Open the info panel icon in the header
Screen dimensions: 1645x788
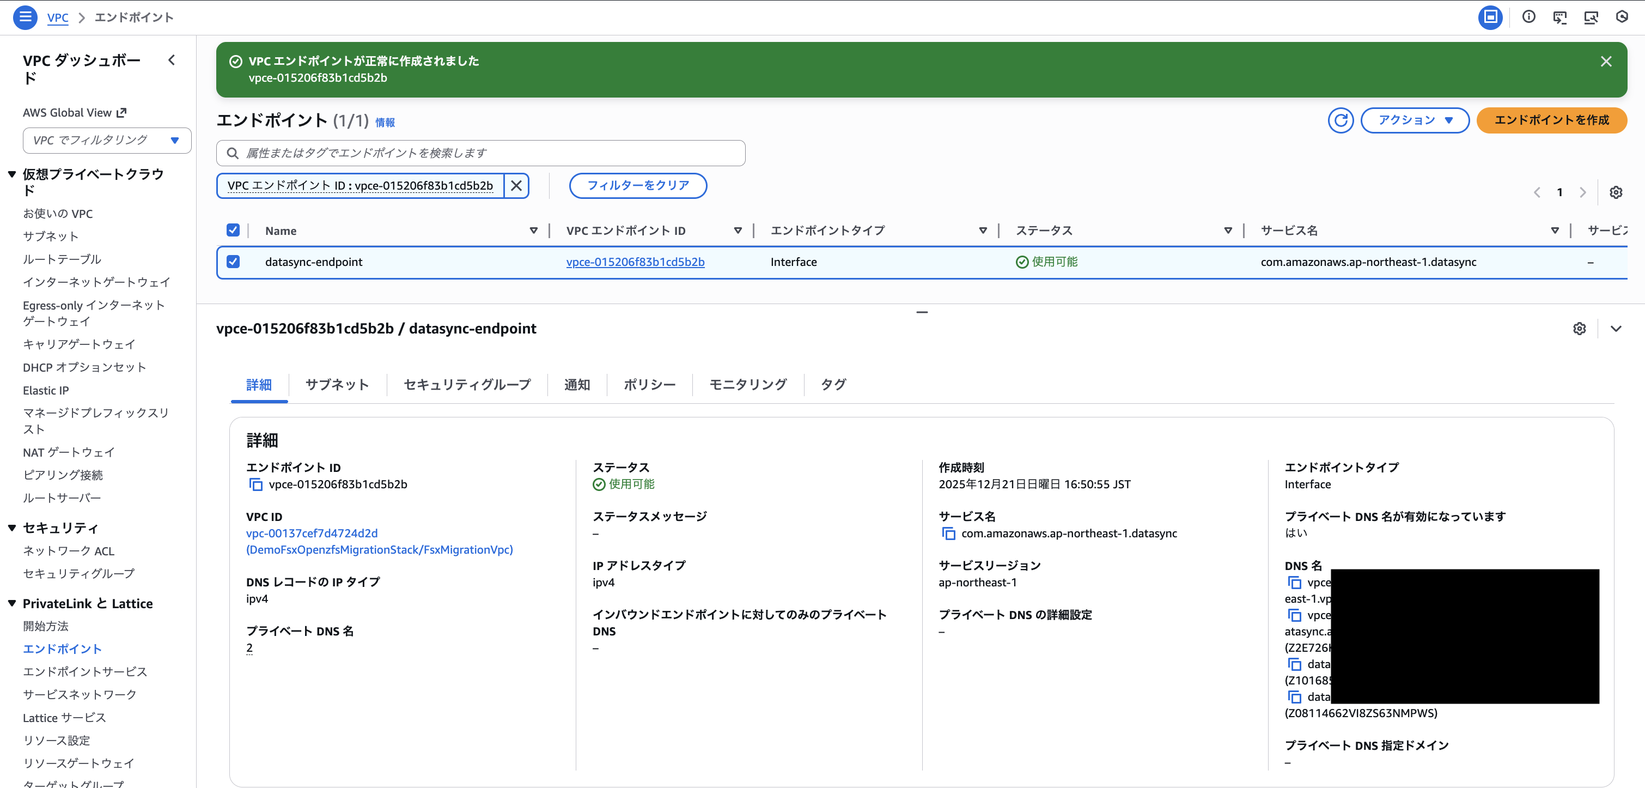pos(1529,17)
